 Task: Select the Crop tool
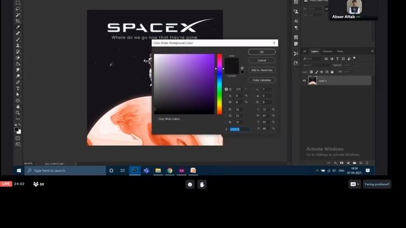pyautogui.click(x=18, y=21)
